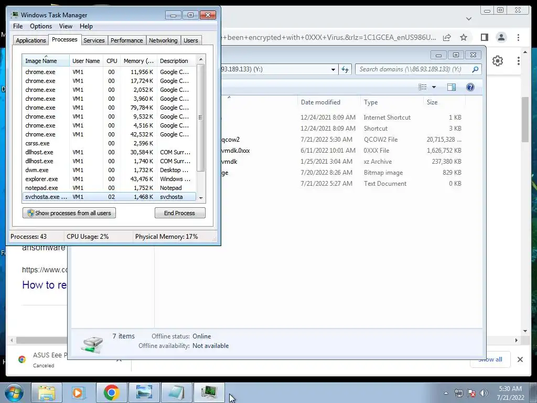Click the Chrome vertical scrollbar thumb
The image size is (537, 403).
(x=524, y=119)
